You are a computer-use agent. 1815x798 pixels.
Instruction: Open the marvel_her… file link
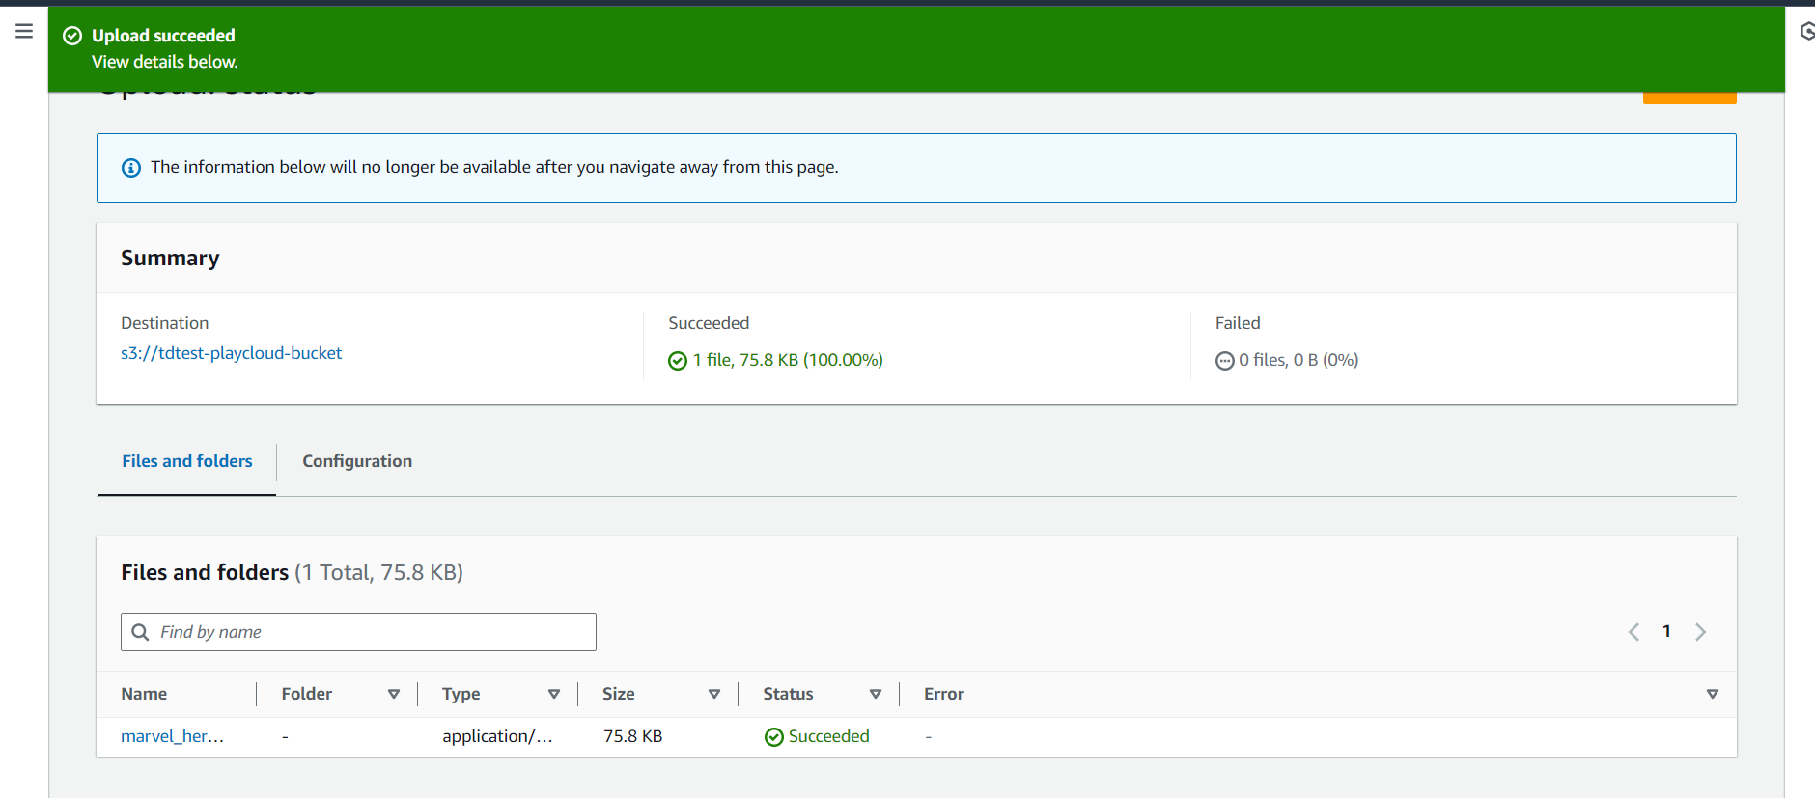point(172,736)
